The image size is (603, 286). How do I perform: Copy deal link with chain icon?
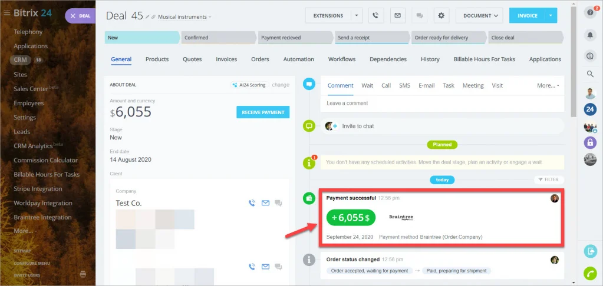[153, 17]
